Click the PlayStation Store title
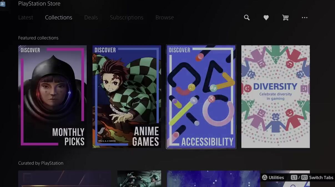 tap(39, 4)
